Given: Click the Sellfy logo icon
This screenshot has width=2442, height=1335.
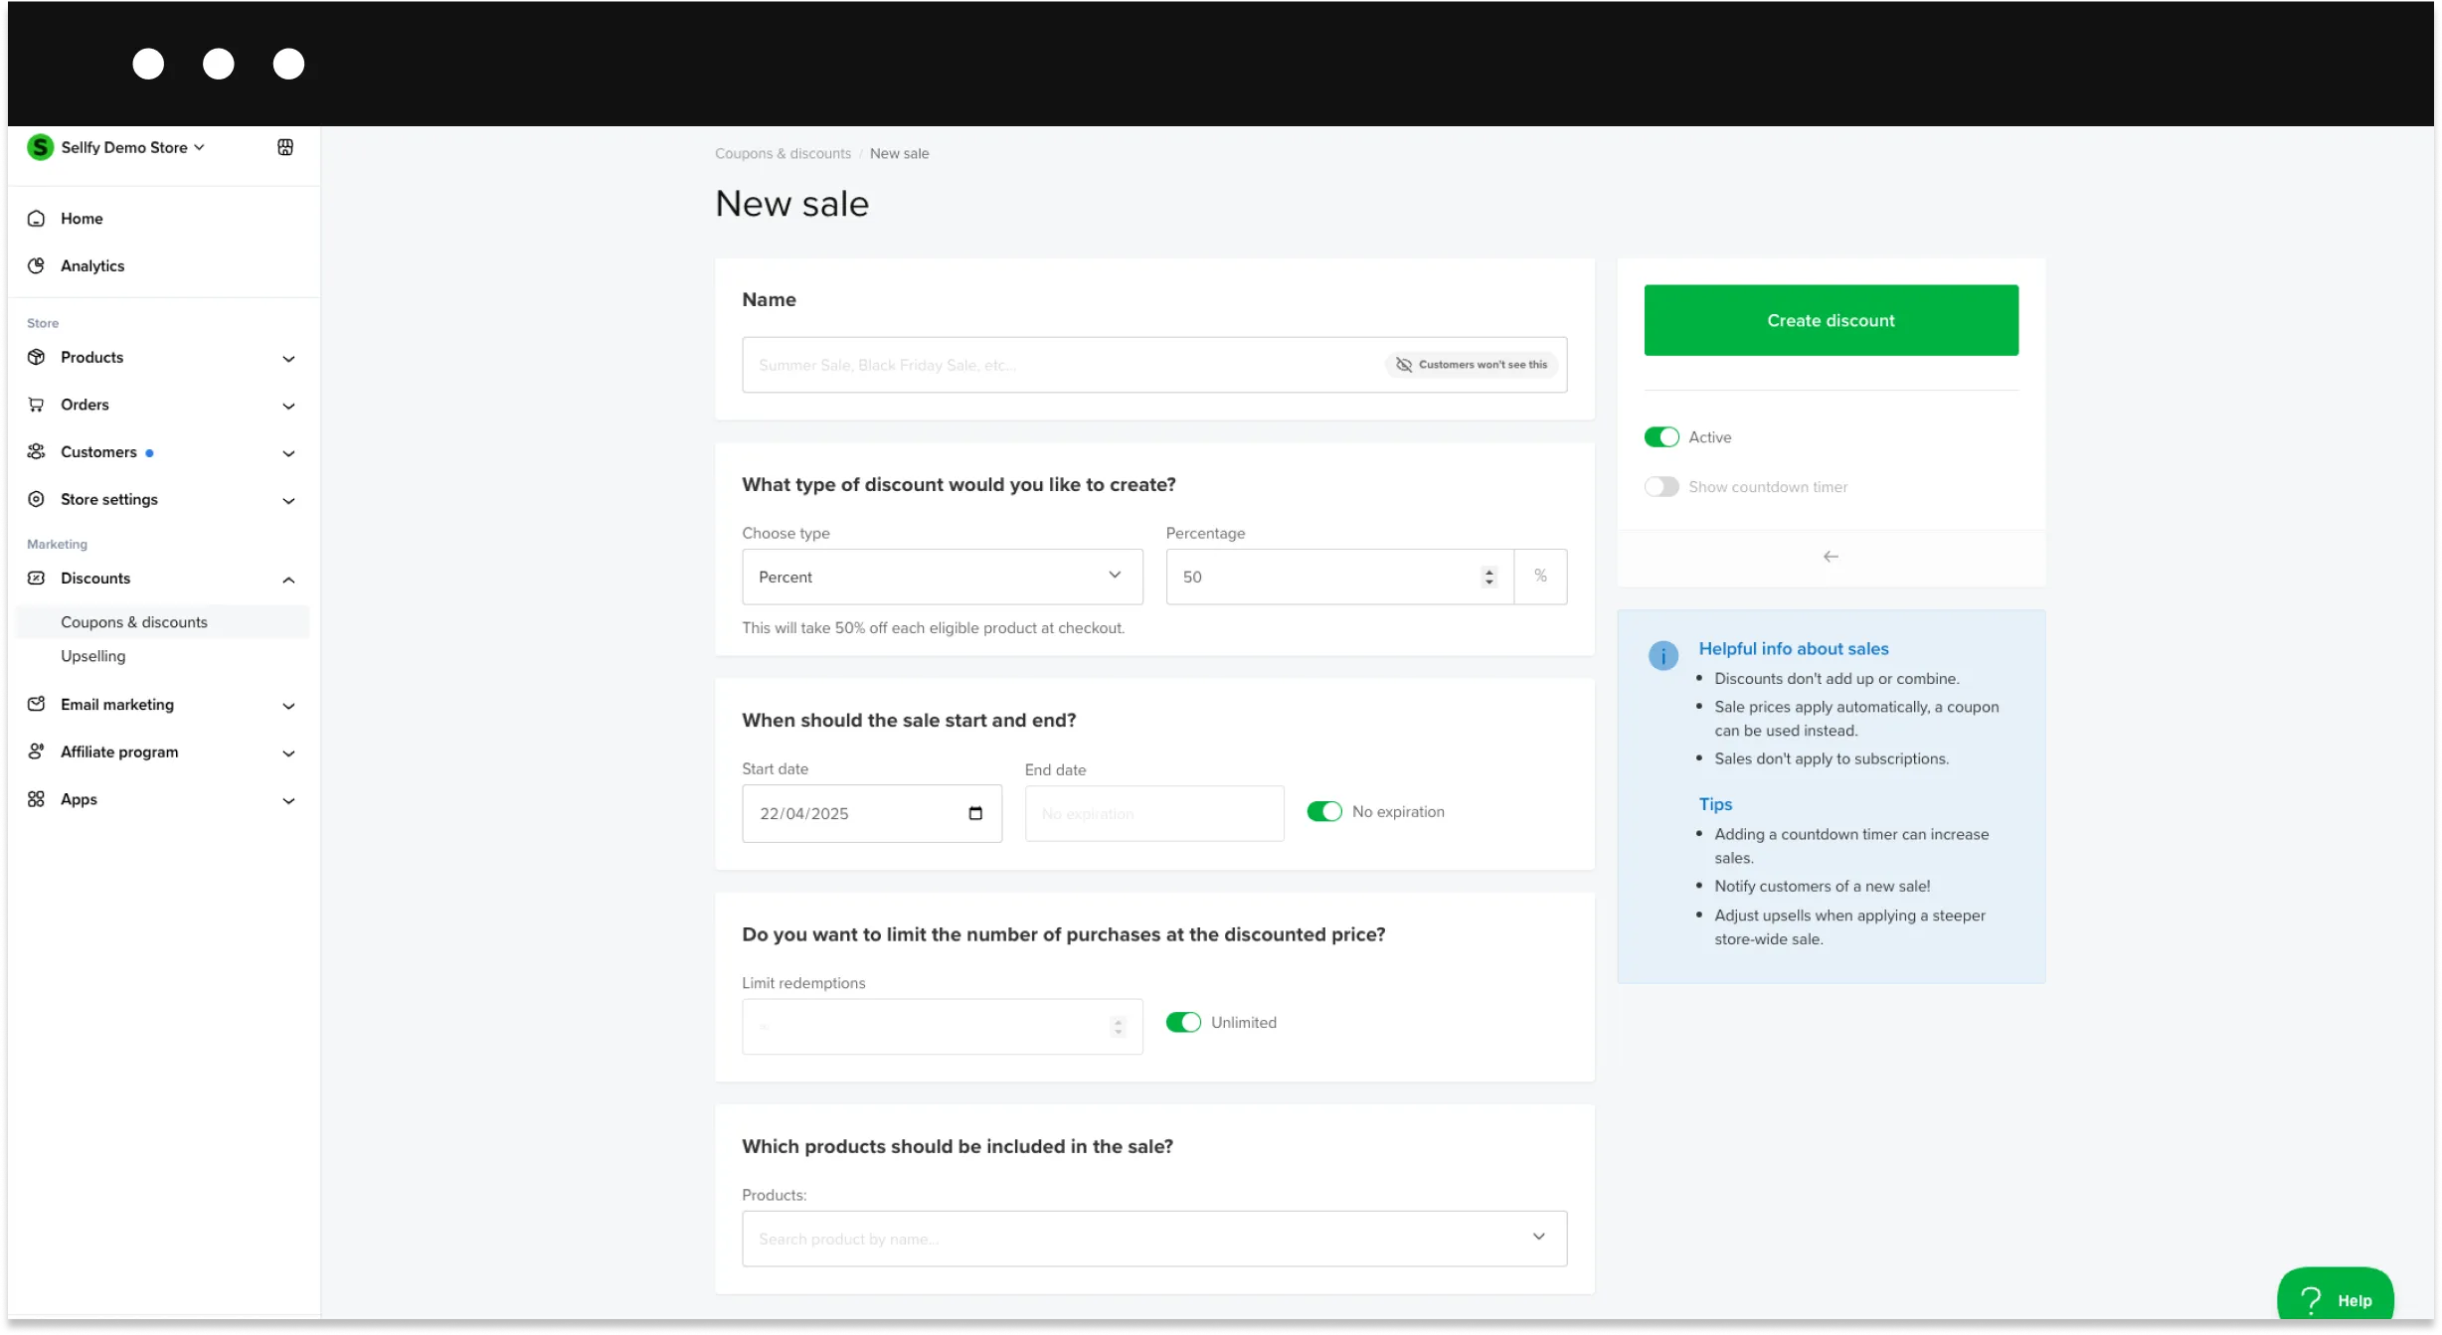Looking at the screenshot, I should point(40,147).
